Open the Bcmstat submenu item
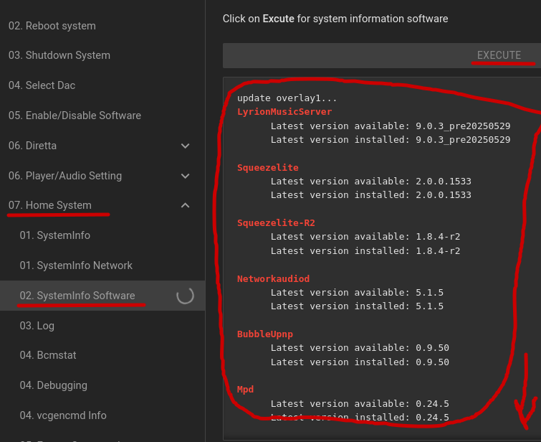541x442 pixels. [47, 355]
